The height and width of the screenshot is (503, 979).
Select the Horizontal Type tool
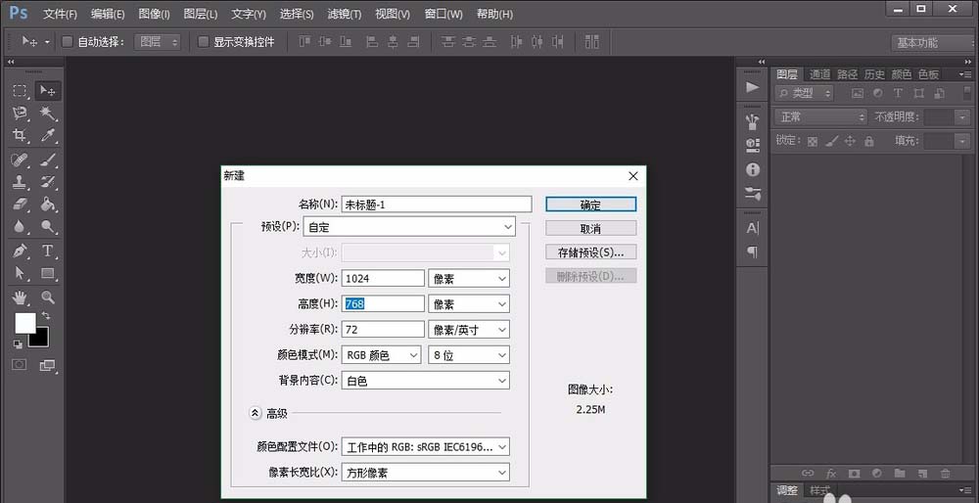47,251
